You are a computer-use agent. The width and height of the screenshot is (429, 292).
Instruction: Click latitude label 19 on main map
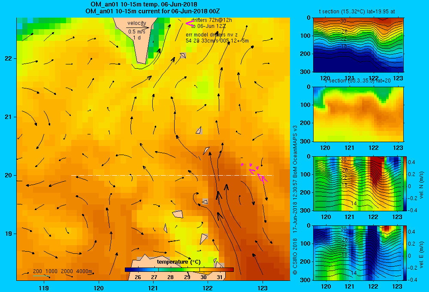(x=9, y=234)
